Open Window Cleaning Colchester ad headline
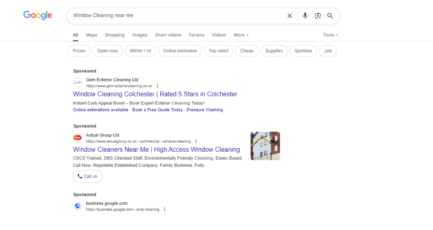Viewport: 433px width, 230px height. click(x=155, y=94)
